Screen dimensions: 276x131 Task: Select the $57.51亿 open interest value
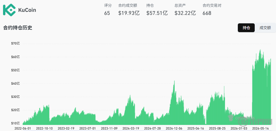pos(157,13)
